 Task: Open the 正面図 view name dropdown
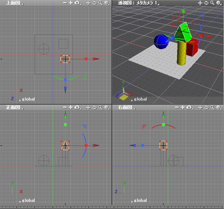pos(15,107)
